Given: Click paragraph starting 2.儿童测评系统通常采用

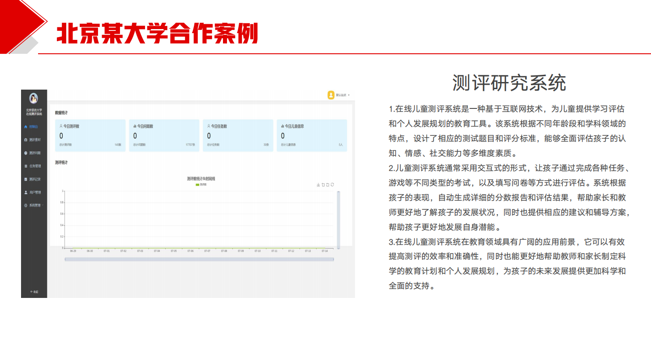Looking at the screenshot, I should (x=510, y=197).
